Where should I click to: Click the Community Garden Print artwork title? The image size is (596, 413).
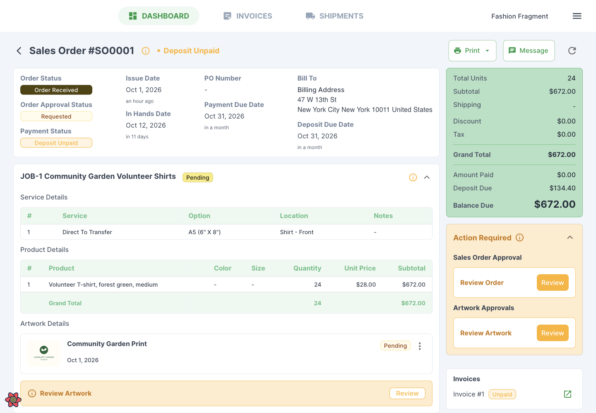107,344
